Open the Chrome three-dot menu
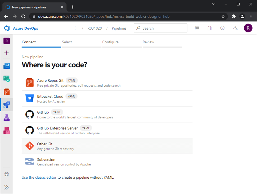 point(251,16)
